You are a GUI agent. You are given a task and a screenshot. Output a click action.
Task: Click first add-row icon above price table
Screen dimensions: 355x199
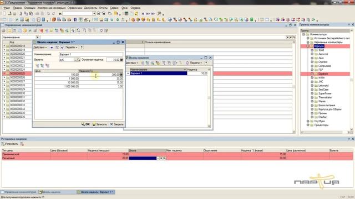pyautogui.click(x=37, y=66)
